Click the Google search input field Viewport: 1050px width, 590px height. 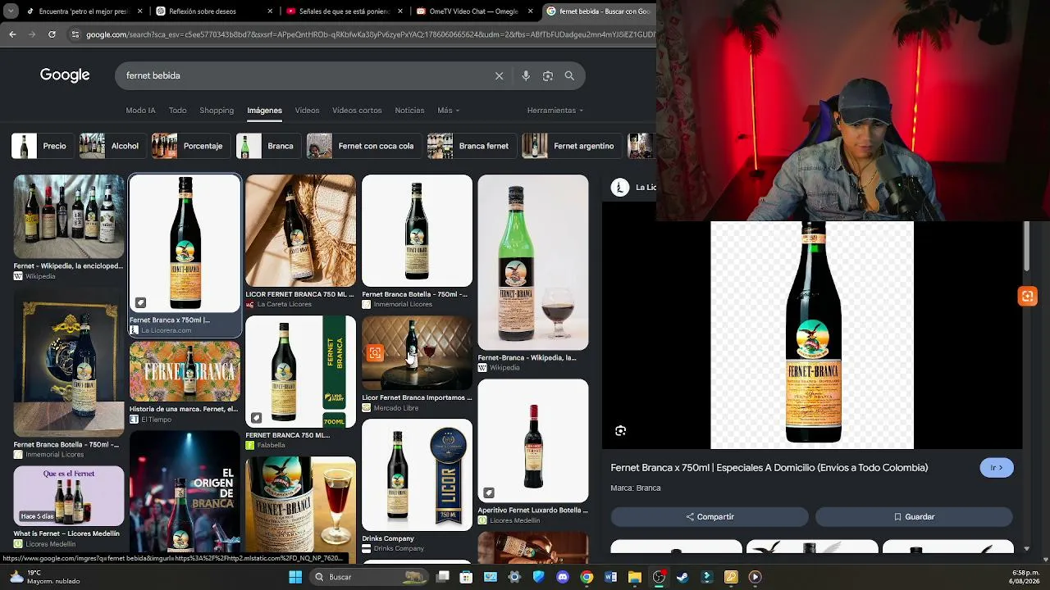point(304,75)
